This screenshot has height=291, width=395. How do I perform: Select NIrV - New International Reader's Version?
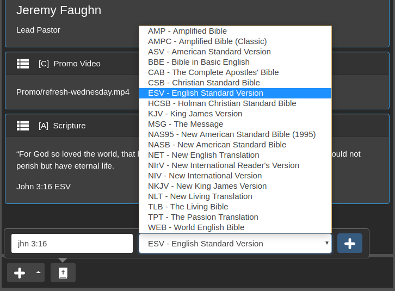tap(235, 165)
